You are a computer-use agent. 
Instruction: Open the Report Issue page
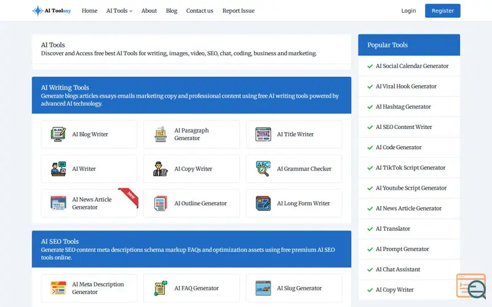click(x=239, y=10)
